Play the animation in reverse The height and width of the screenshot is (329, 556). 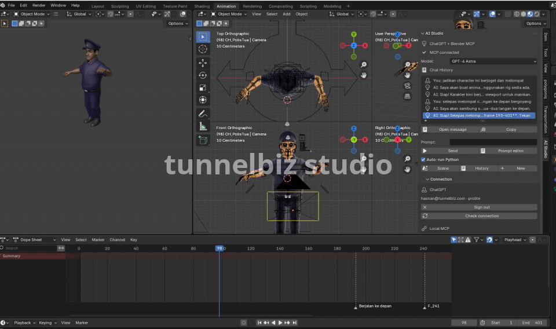pos(273,323)
